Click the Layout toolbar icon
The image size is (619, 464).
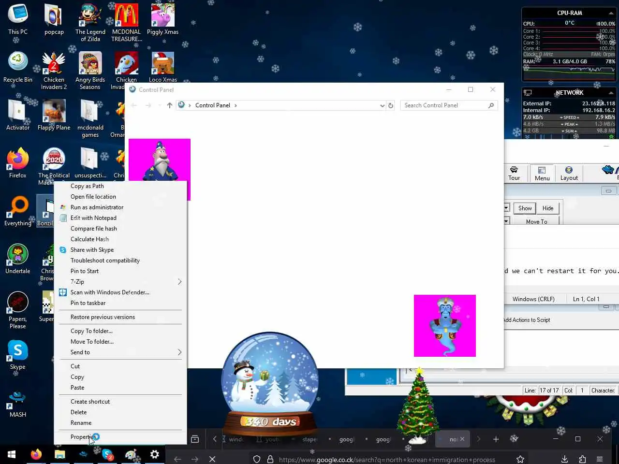coord(569,173)
